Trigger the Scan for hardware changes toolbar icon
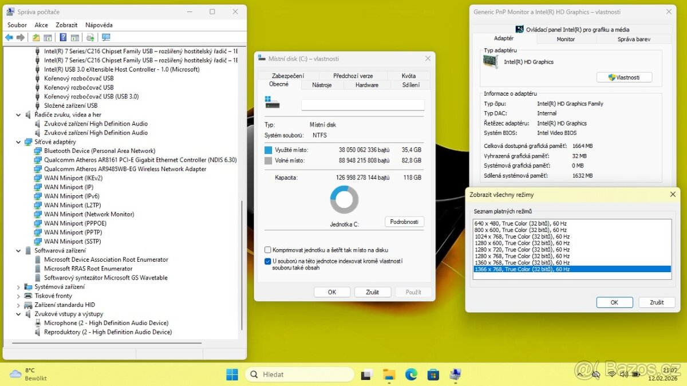687x386 pixels. pyautogui.click(x=90, y=38)
